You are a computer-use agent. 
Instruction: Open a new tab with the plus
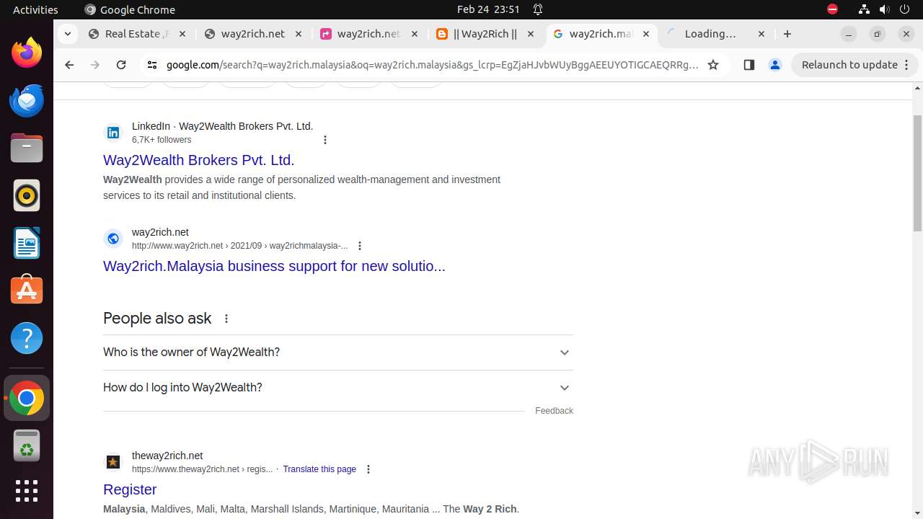(787, 34)
